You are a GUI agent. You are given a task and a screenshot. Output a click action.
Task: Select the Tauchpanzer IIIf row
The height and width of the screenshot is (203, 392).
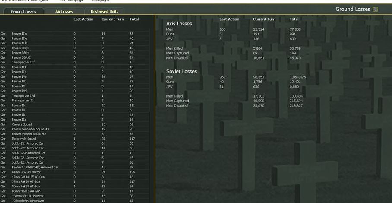[75, 62]
